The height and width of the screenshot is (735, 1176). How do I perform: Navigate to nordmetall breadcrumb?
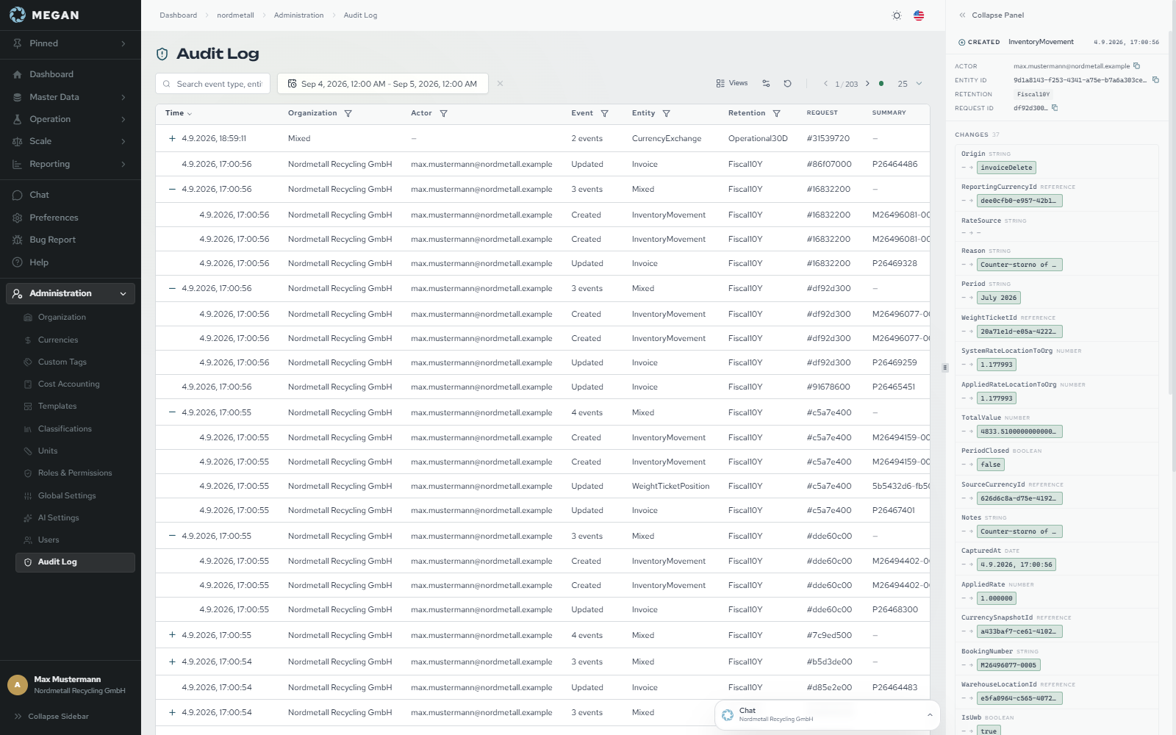(235, 15)
